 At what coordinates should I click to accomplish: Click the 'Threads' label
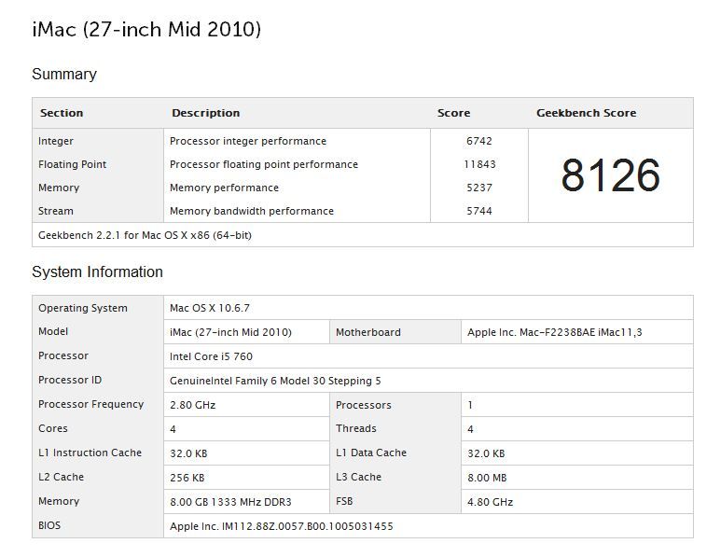pyautogui.click(x=355, y=428)
